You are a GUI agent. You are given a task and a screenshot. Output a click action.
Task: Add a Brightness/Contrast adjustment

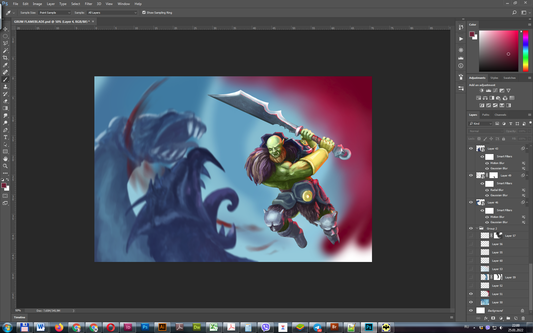[x=482, y=90]
